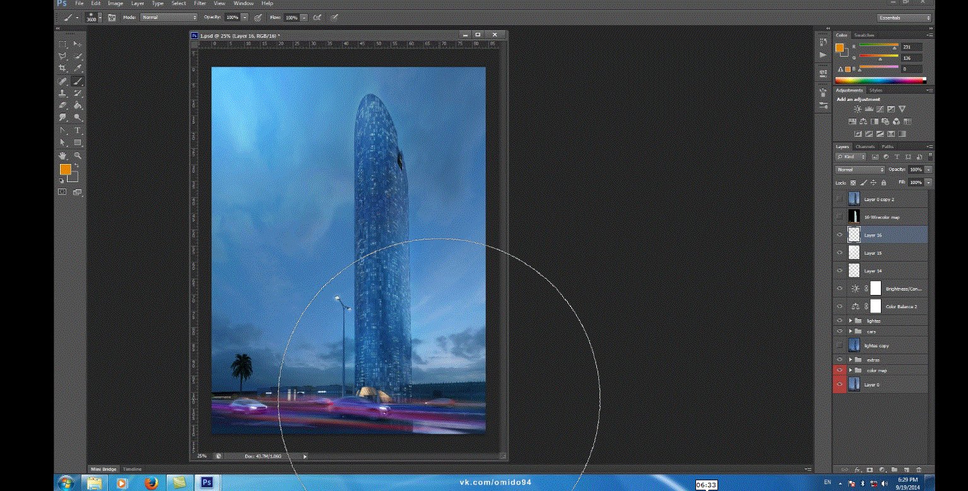Hide Layer 0 visibility eye

(839, 384)
